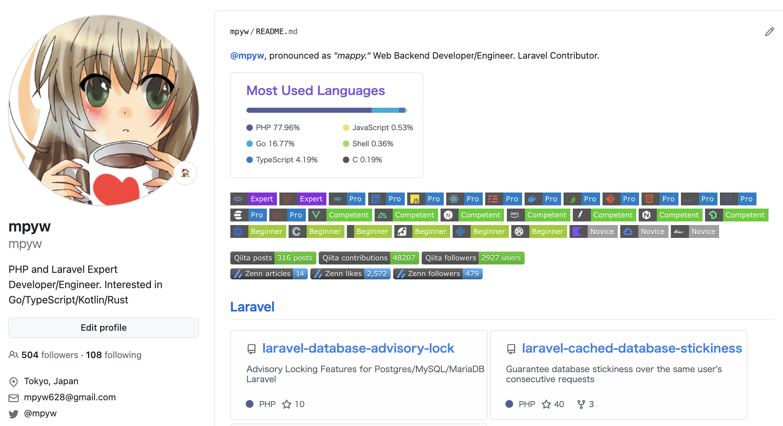This screenshot has height=426, width=783.
Task: Click the 'Tokyo, Japan' location text
Action: (51, 381)
